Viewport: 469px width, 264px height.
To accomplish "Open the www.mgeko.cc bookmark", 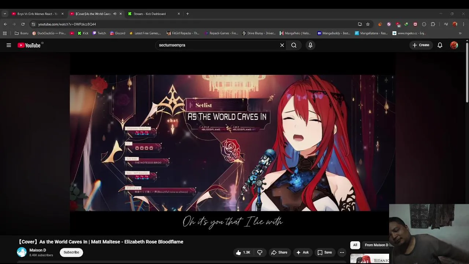I will (409, 33).
